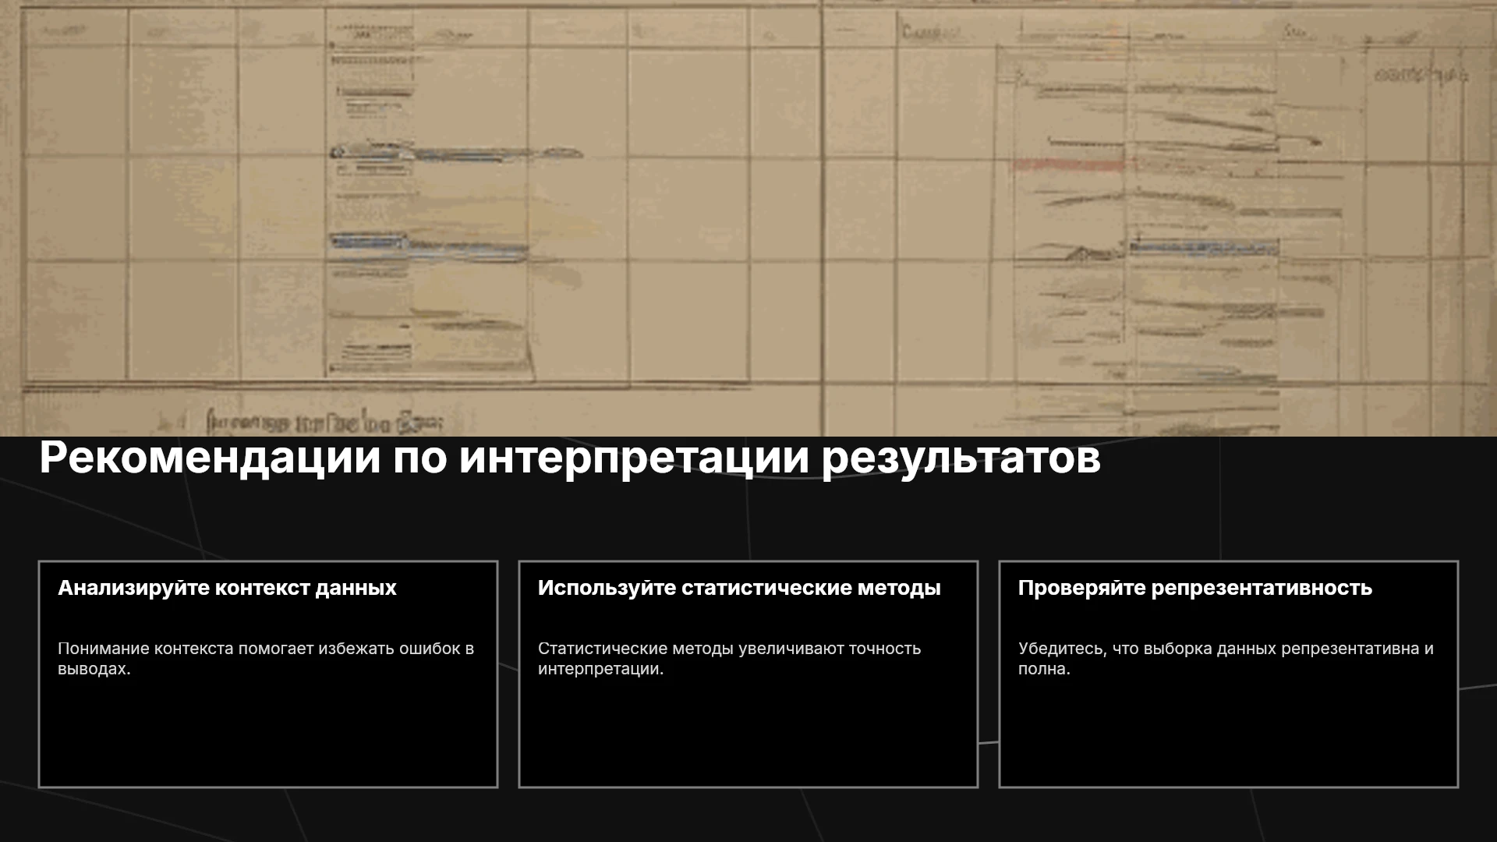Click the heading "Проверяйте репрезентативность"
1497x842 pixels.
click(x=1194, y=588)
